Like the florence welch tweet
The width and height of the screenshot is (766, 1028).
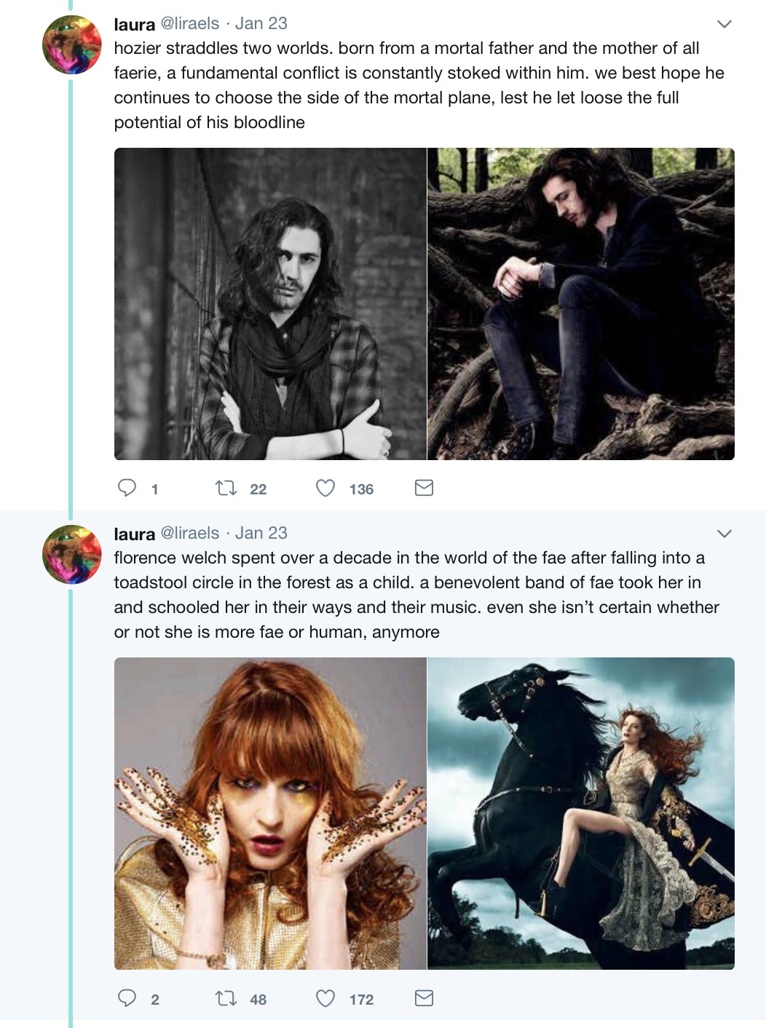pyautogui.click(x=325, y=998)
